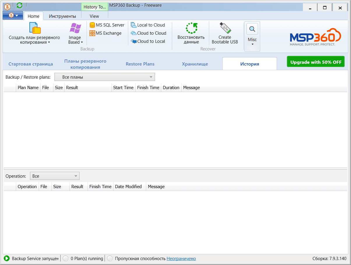
Task: Open the View ribbon tab
Action: pyautogui.click(x=94, y=16)
